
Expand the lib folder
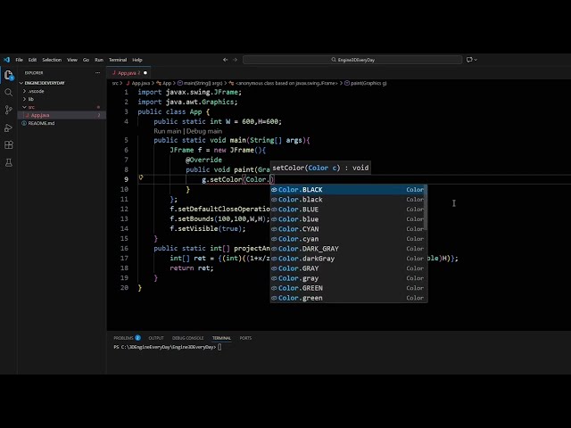31,99
